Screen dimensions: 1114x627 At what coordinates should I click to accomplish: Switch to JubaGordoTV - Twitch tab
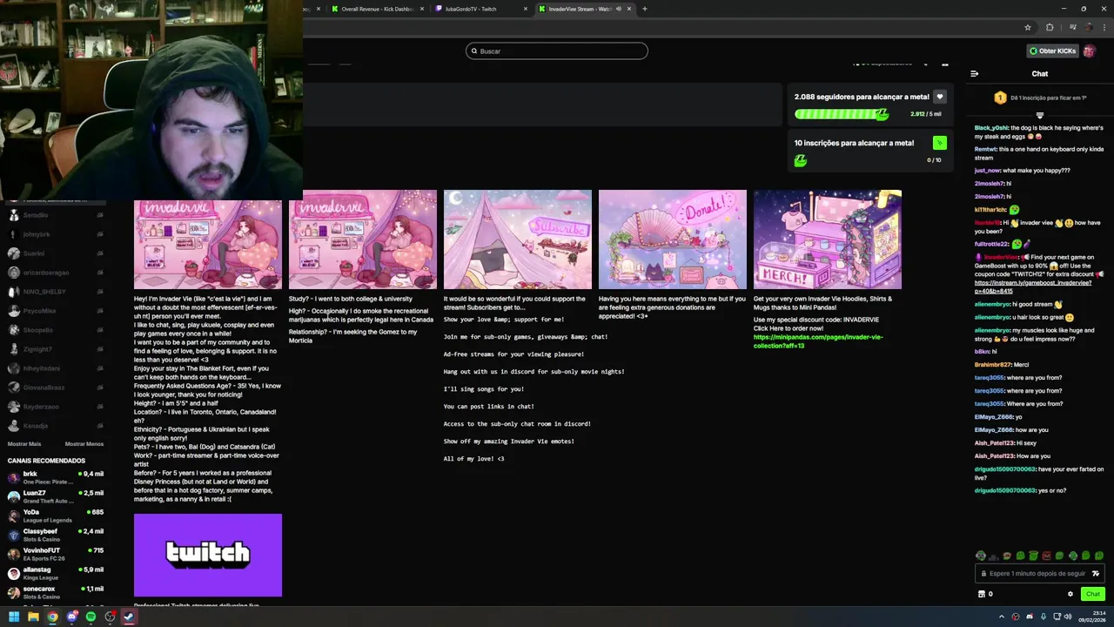(x=481, y=9)
